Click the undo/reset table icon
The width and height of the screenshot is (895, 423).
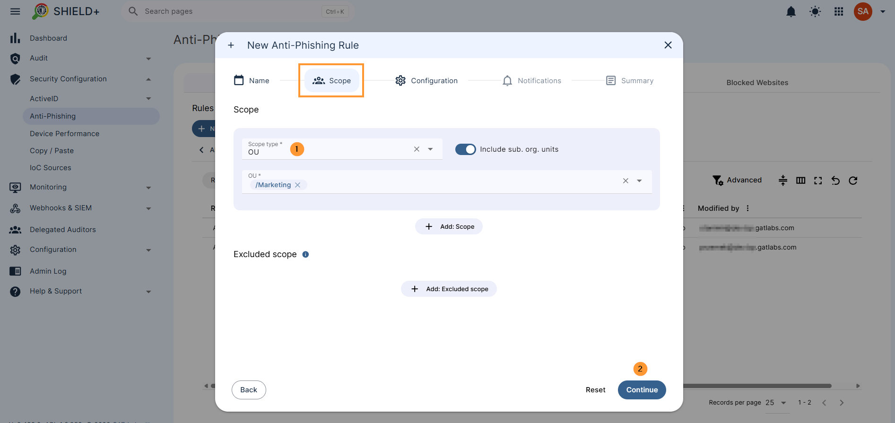point(835,180)
